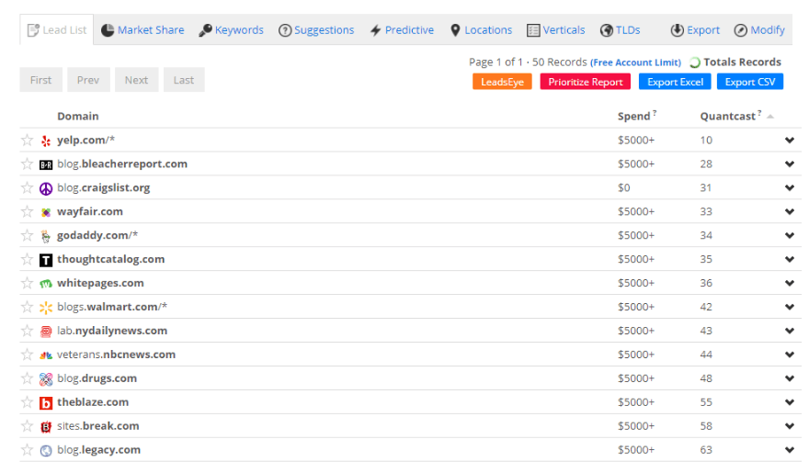Sort by the Quantcast column header
The image size is (809, 462).
(727, 117)
